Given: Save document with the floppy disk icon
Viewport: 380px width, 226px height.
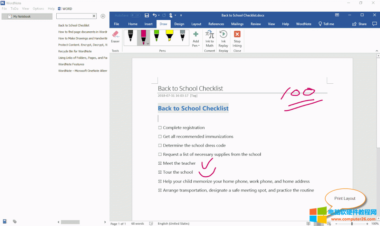Looking at the screenshot, I should coord(147,15).
